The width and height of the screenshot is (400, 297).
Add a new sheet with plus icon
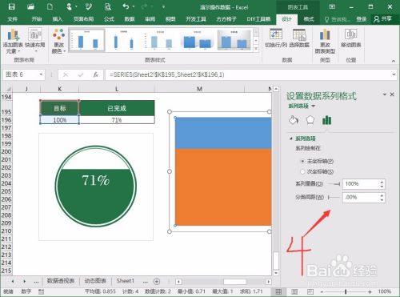pyautogui.click(x=157, y=281)
